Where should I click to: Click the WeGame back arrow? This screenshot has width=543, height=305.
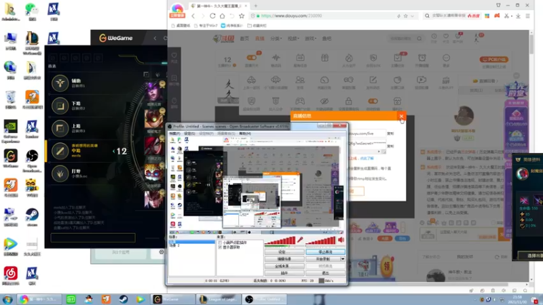pyautogui.click(x=155, y=38)
